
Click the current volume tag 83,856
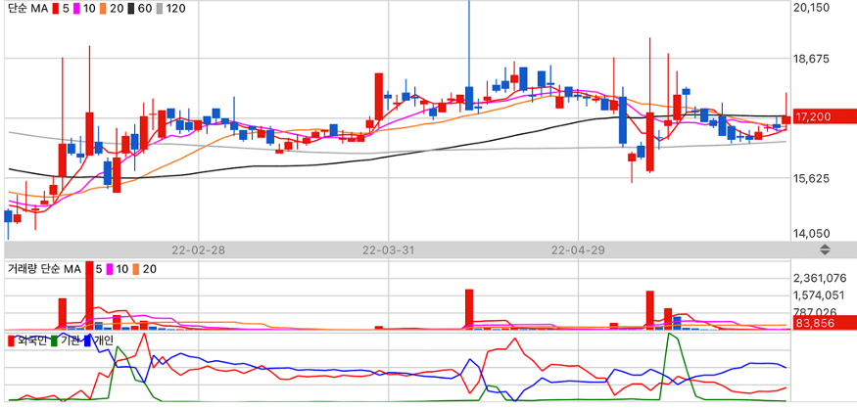[825, 323]
